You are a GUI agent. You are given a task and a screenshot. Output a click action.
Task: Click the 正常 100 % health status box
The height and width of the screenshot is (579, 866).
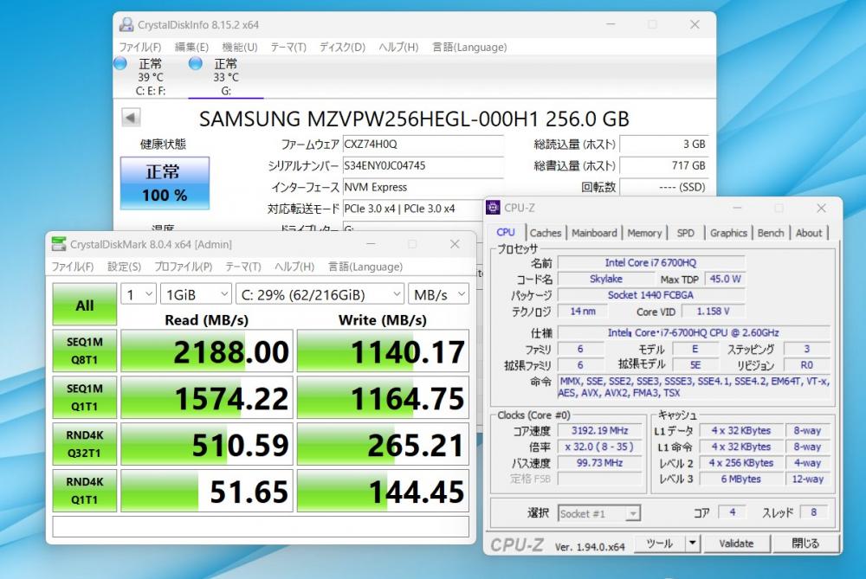pyautogui.click(x=165, y=183)
